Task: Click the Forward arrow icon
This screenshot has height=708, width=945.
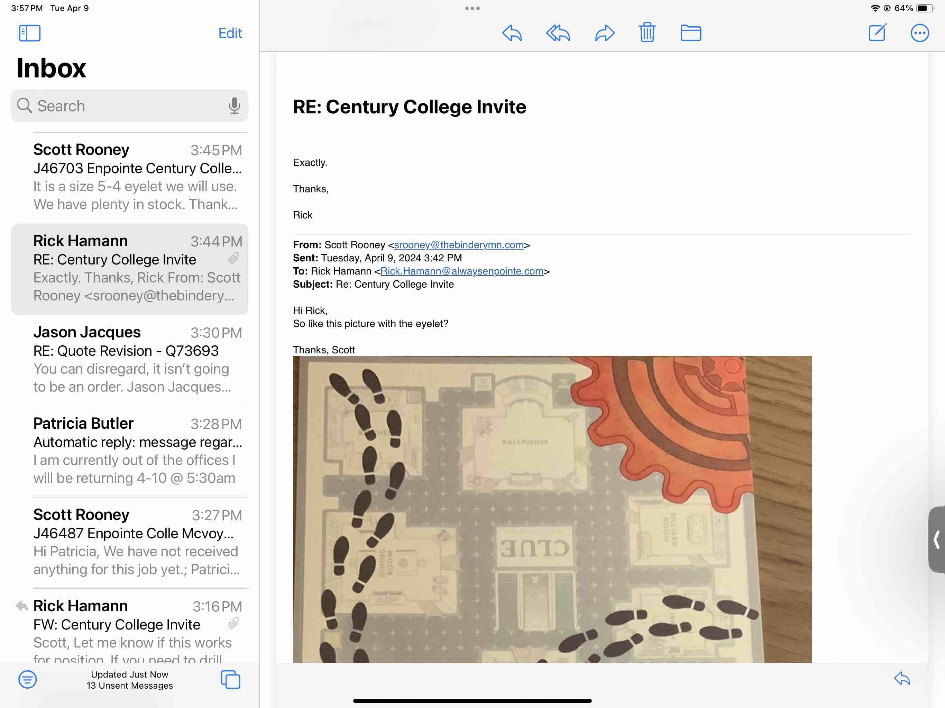Action: [x=605, y=33]
